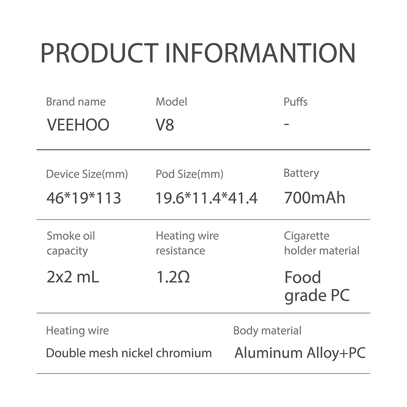This screenshot has height=407, width=407.
Task: Click the Device Size(mm) label
Action: pos(87,174)
